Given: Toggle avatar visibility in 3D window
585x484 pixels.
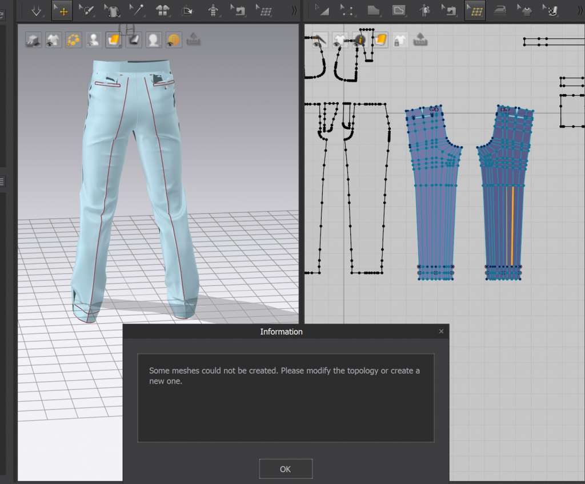Looking at the screenshot, I should (94, 40).
